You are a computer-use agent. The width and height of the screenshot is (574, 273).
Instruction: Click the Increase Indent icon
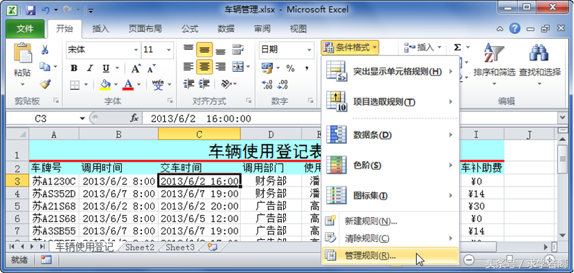204,84
